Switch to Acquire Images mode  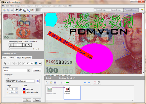[x=101, y=10]
